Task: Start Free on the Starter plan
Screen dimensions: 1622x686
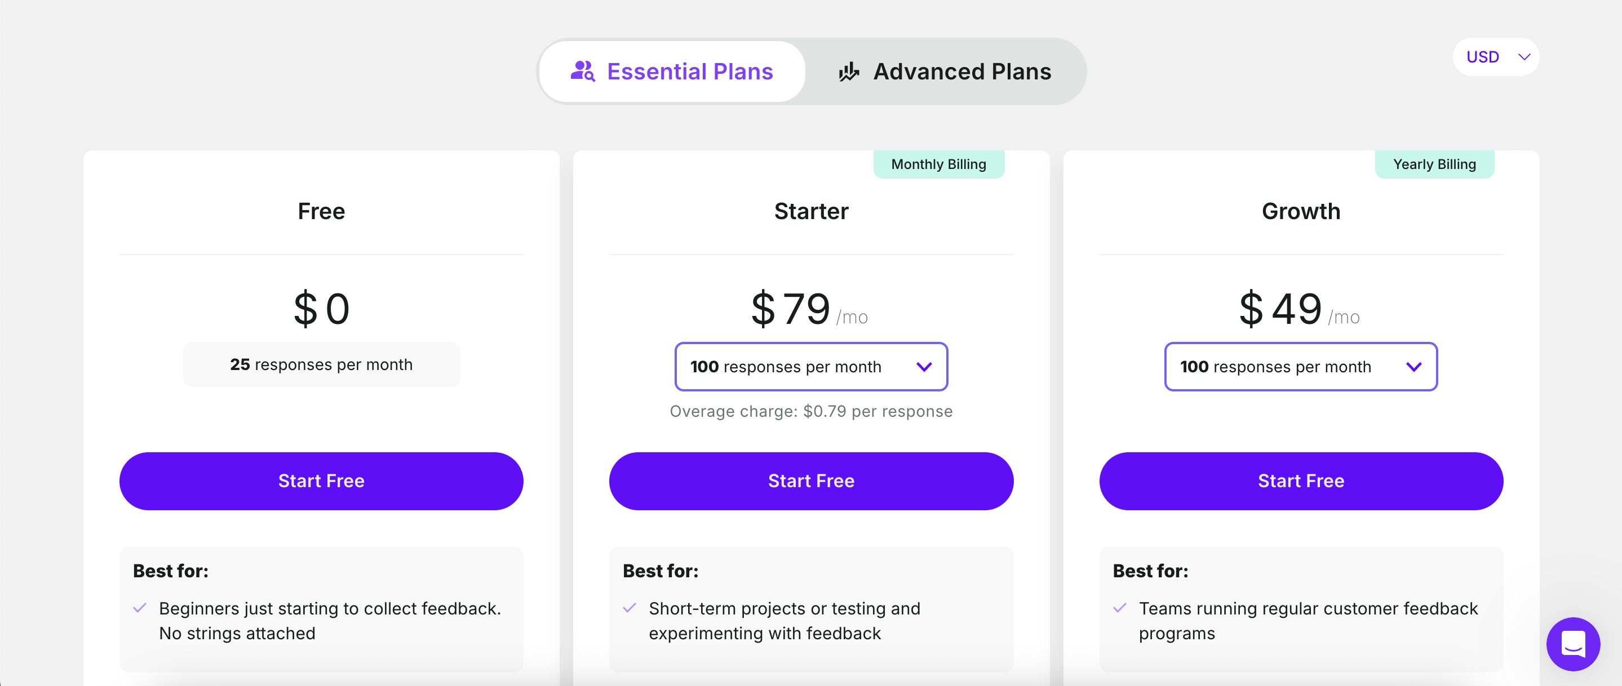Action: tap(811, 481)
